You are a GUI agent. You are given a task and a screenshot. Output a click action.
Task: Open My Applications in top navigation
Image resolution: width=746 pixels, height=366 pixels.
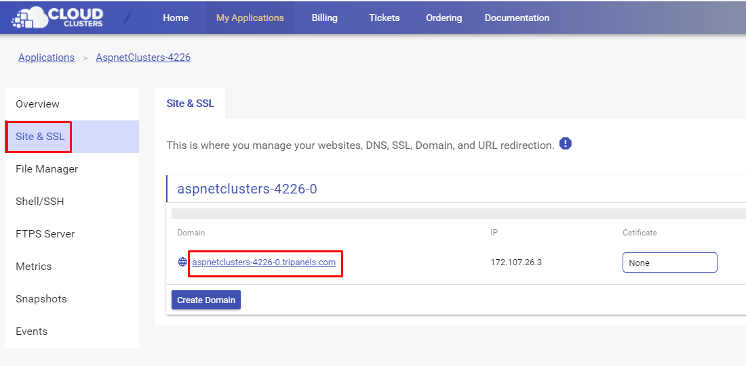[x=250, y=18]
